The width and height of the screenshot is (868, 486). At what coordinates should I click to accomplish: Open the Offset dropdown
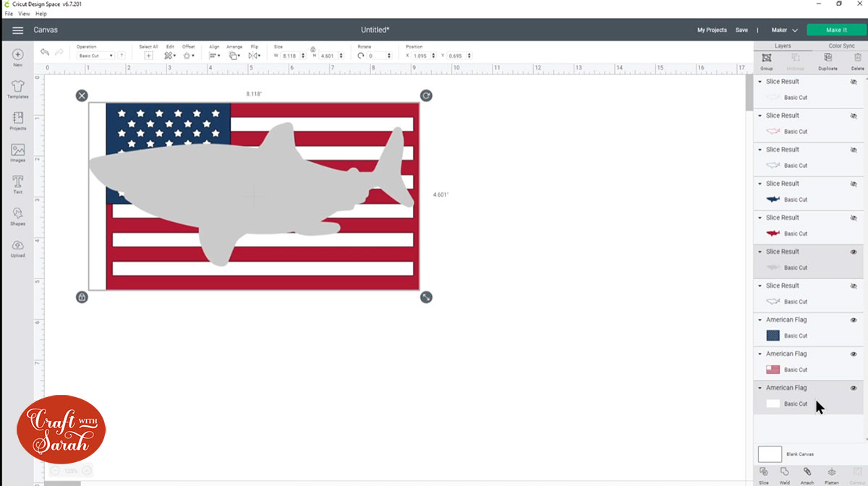click(188, 56)
